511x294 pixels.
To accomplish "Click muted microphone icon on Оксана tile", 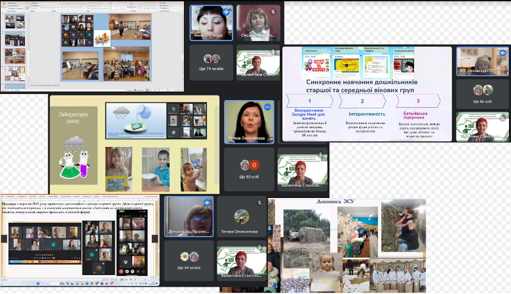I will pyautogui.click(x=273, y=12).
